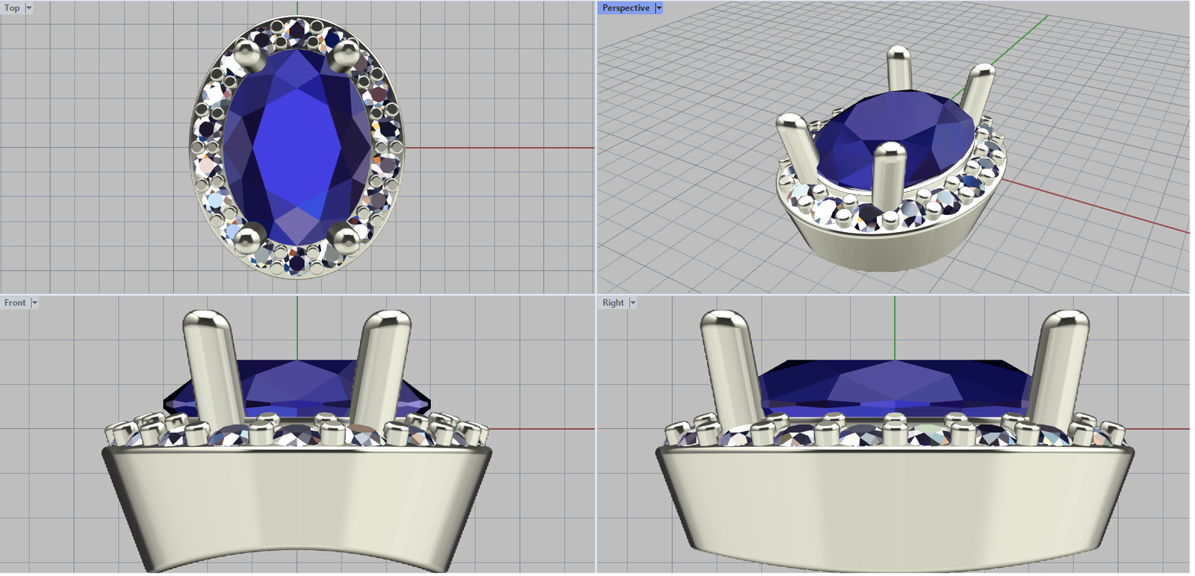Click the Perspective viewport title label
The height and width of the screenshot is (576, 1195).
pyautogui.click(x=626, y=8)
